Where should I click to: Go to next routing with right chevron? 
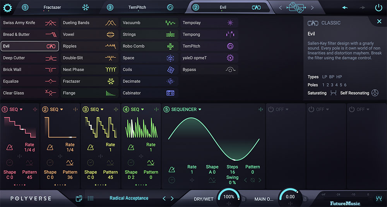click(312, 8)
